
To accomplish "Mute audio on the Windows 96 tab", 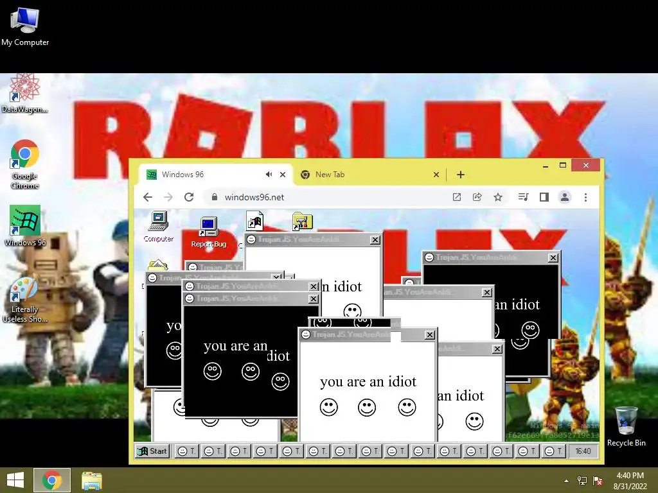I will pyautogui.click(x=269, y=175).
